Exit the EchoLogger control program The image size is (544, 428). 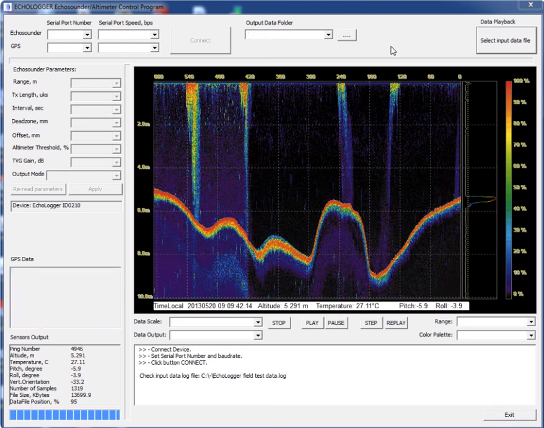click(509, 414)
